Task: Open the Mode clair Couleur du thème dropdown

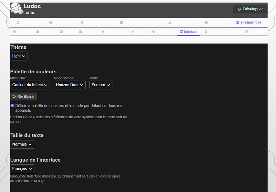Action: [30, 85]
